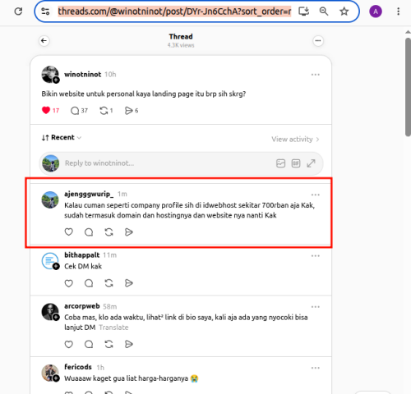Share ajengggwurip_'s reply
This screenshot has width=411, height=394.
pos(129,232)
